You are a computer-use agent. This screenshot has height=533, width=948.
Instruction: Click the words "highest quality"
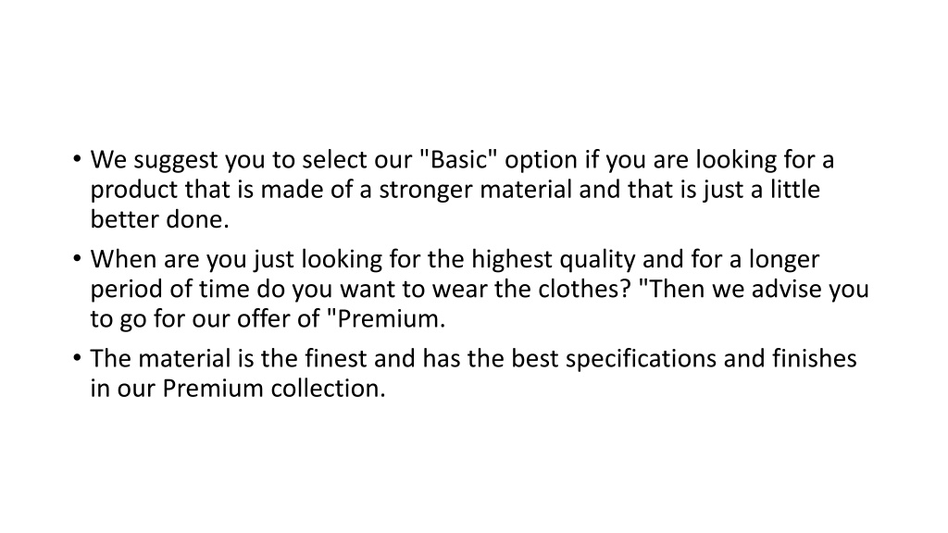(x=554, y=259)
